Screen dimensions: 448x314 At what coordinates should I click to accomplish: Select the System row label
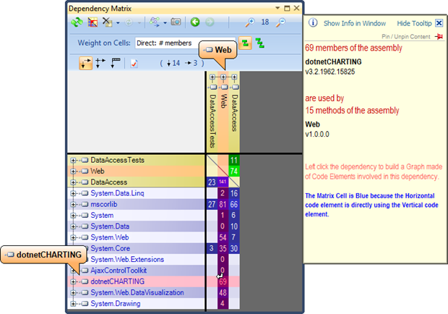[x=102, y=216]
